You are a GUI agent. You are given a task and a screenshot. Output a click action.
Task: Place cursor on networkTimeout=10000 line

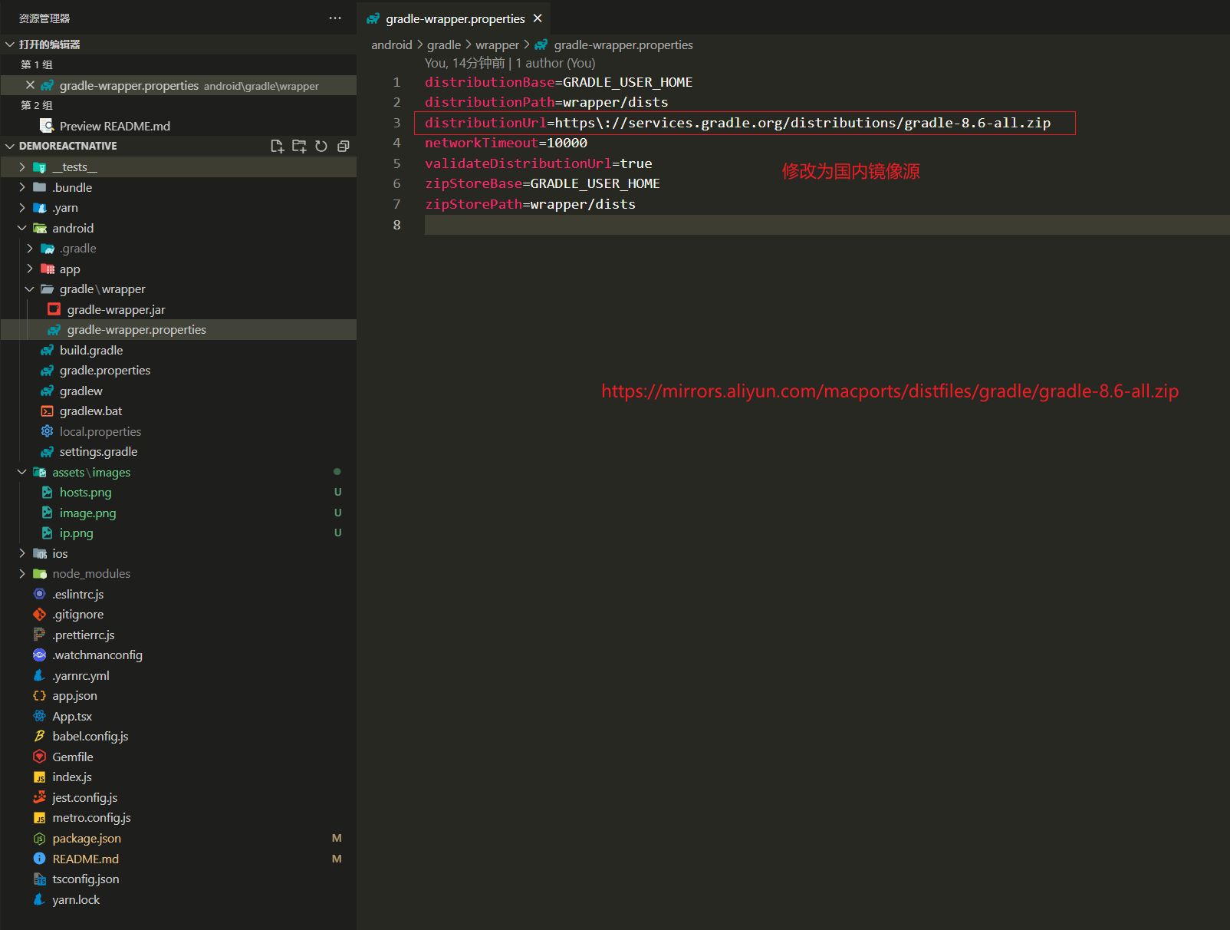506,143
